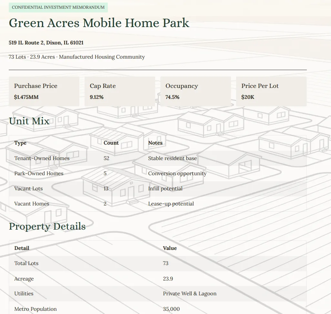
Task: Click the Infill potential note
Action: pyautogui.click(x=165, y=189)
